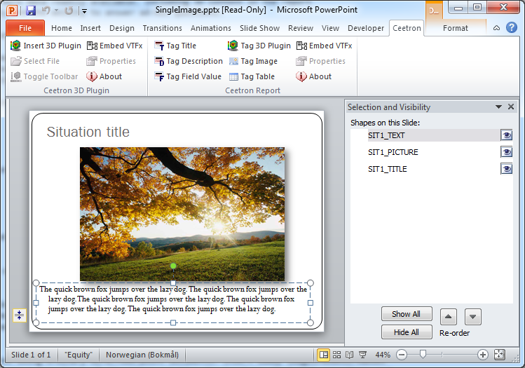The height and width of the screenshot is (368, 525).
Task: Toggle visibility of the SIT1_TITLE shape
Action: coord(506,169)
